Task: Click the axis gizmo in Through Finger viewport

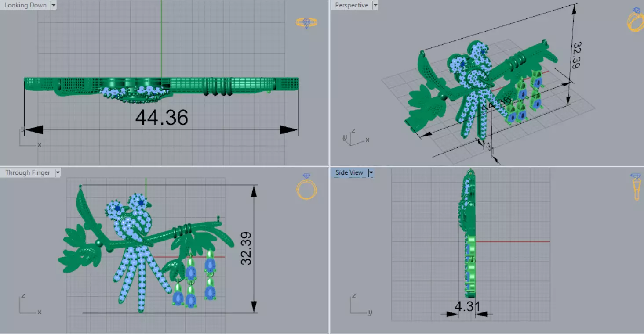Action: 30,304
